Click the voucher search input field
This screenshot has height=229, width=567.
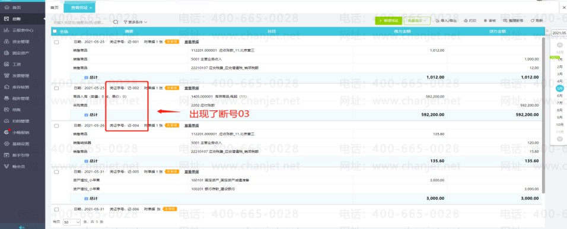point(81,22)
